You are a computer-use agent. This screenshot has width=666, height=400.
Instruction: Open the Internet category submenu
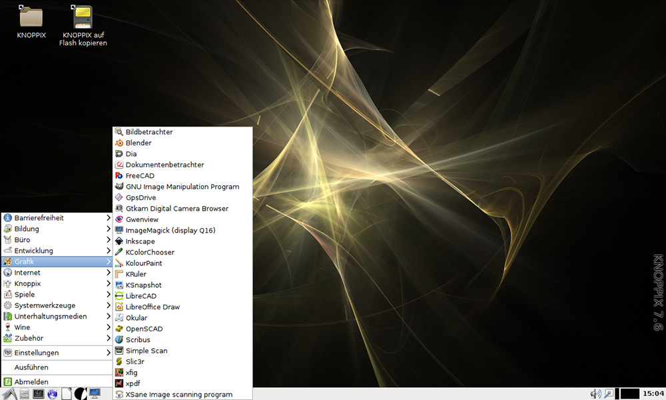[57, 273]
